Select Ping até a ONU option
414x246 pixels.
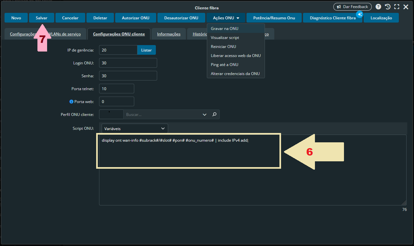(x=225, y=65)
